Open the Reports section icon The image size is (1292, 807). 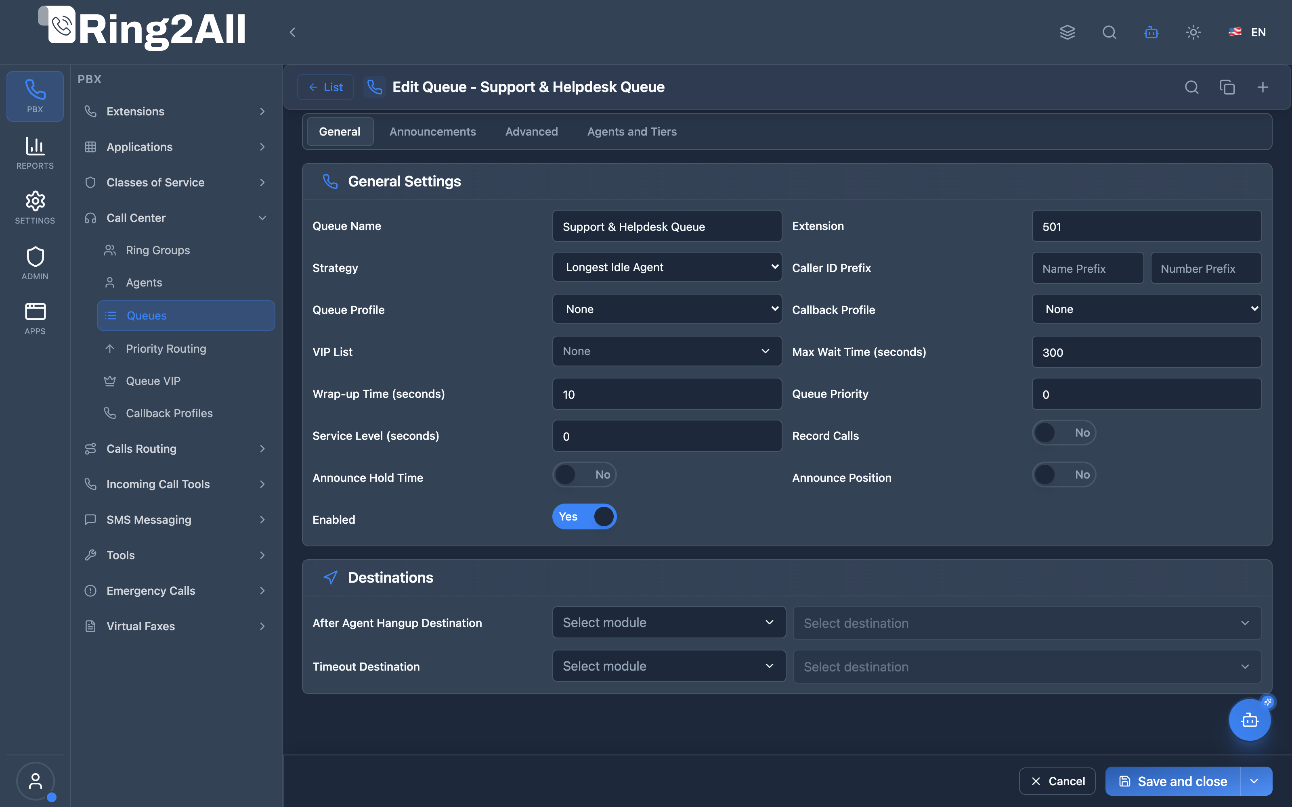(35, 153)
